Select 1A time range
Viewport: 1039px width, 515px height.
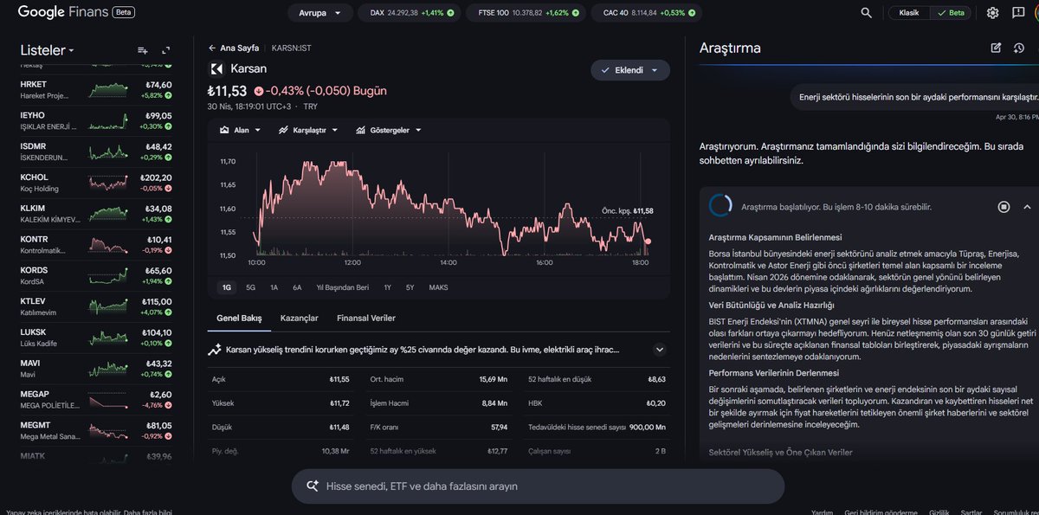pyautogui.click(x=274, y=287)
